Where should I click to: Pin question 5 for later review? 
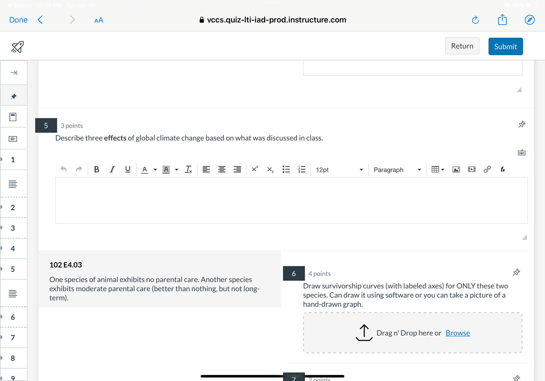point(522,125)
